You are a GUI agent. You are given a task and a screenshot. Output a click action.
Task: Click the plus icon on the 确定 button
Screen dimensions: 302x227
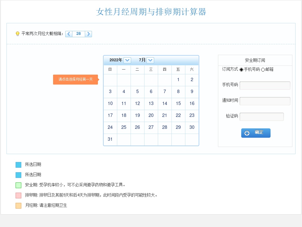pos(247,133)
